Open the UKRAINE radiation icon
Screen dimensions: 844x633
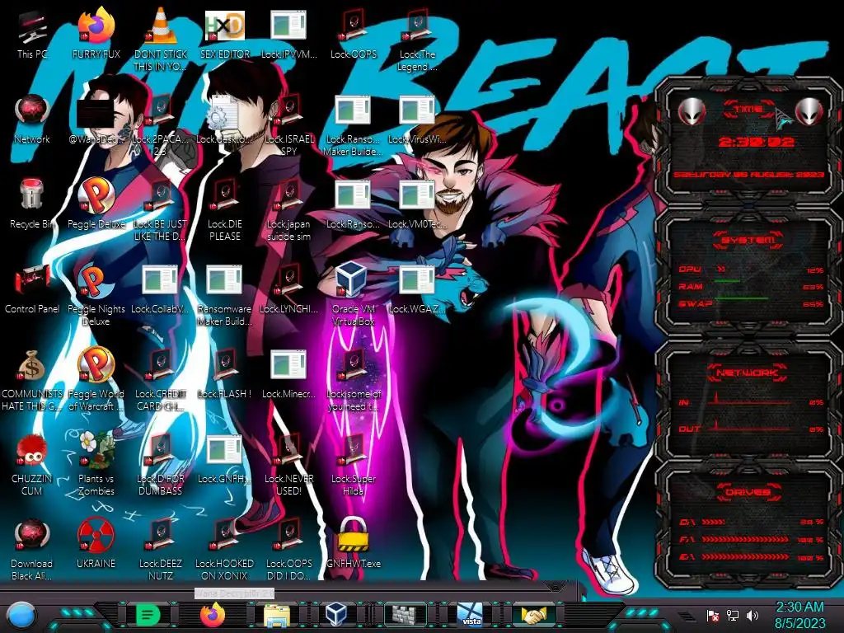pyautogui.click(x=96, y=544)
